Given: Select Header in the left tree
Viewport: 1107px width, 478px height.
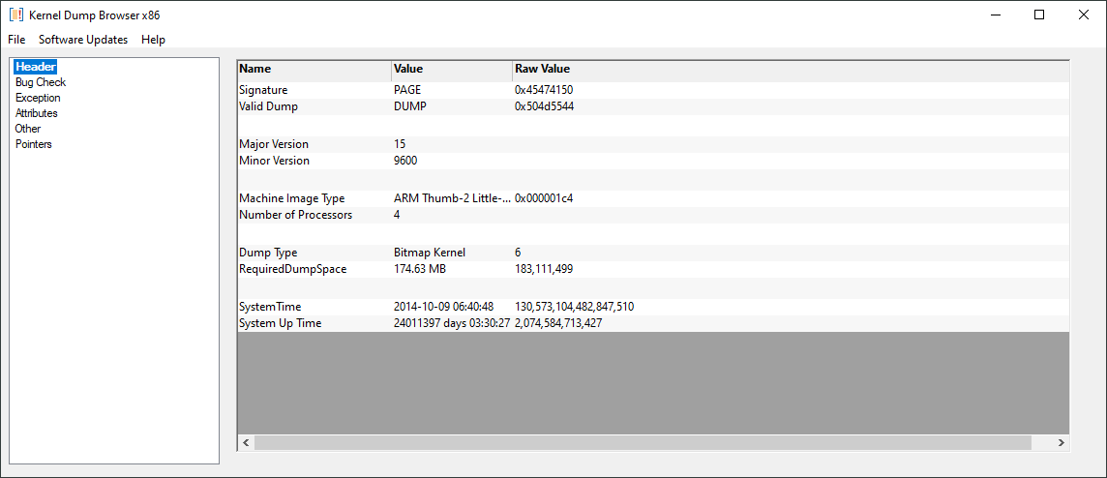Looking at the screenshot, I should pyautogui.click(x=35, y=67).
